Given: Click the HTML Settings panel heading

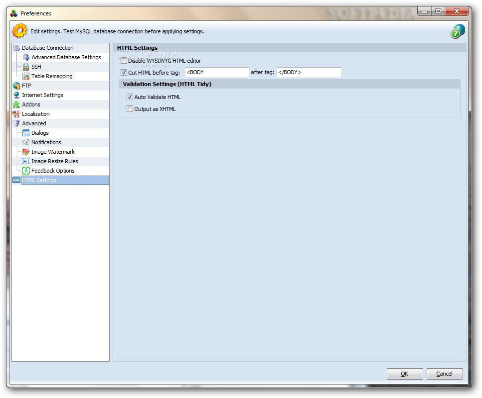Looking at the screenshot, I should [137, 48].
